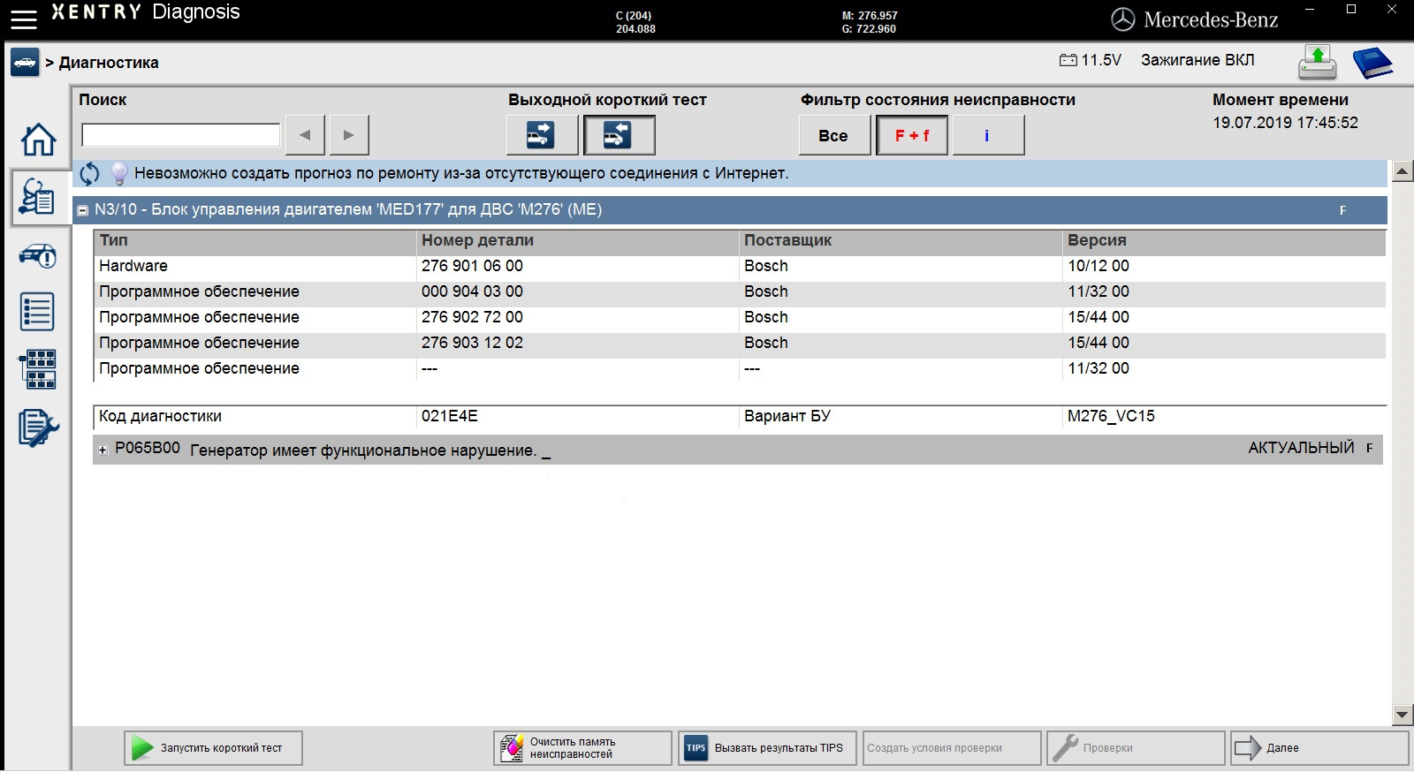Select part number 000 904 03 00

(472, 291)
